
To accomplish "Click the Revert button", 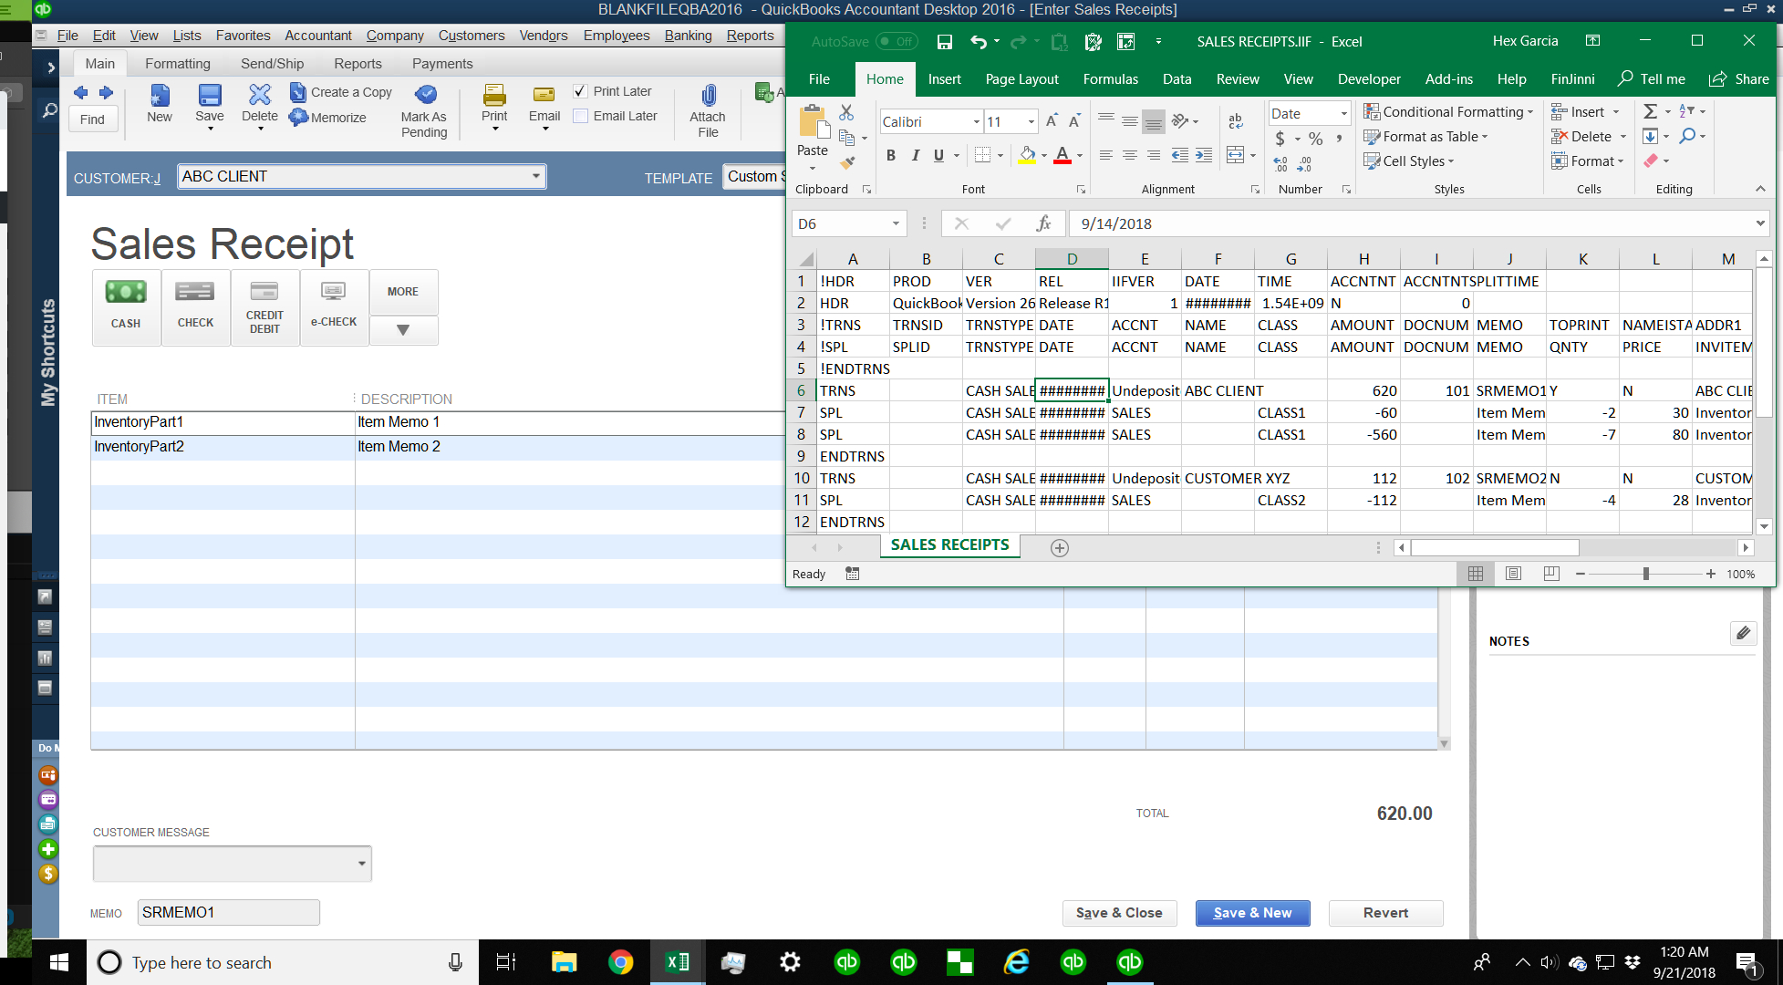I will (1385, 913).
